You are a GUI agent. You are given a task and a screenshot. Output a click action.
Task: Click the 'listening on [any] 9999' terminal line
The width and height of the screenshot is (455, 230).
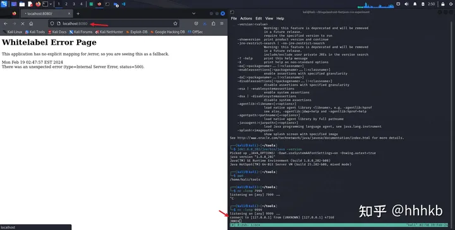tap(255, 214)
